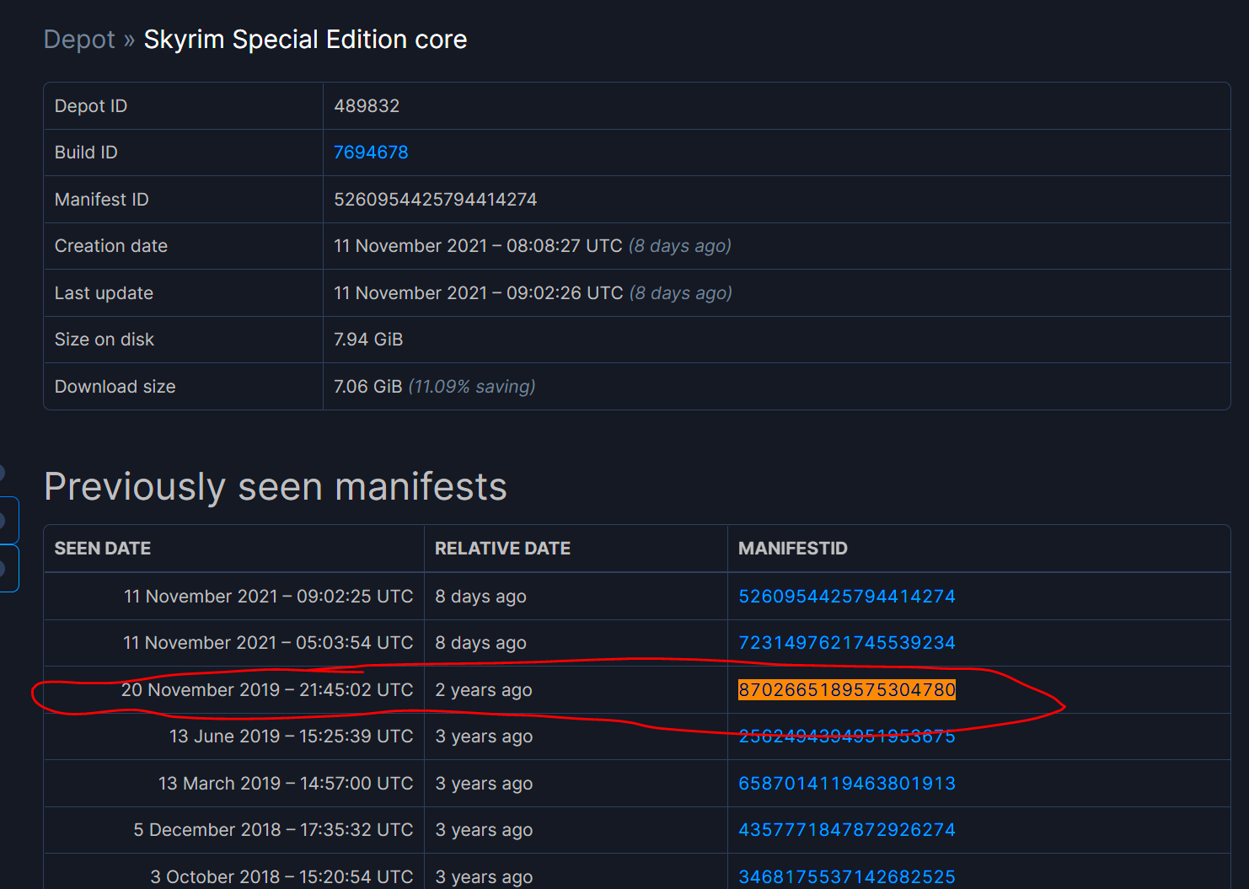This screenshot has width=1249, height=889.
Task: Click the '2 years ago' relative date cell
Action: coord(484,690)
